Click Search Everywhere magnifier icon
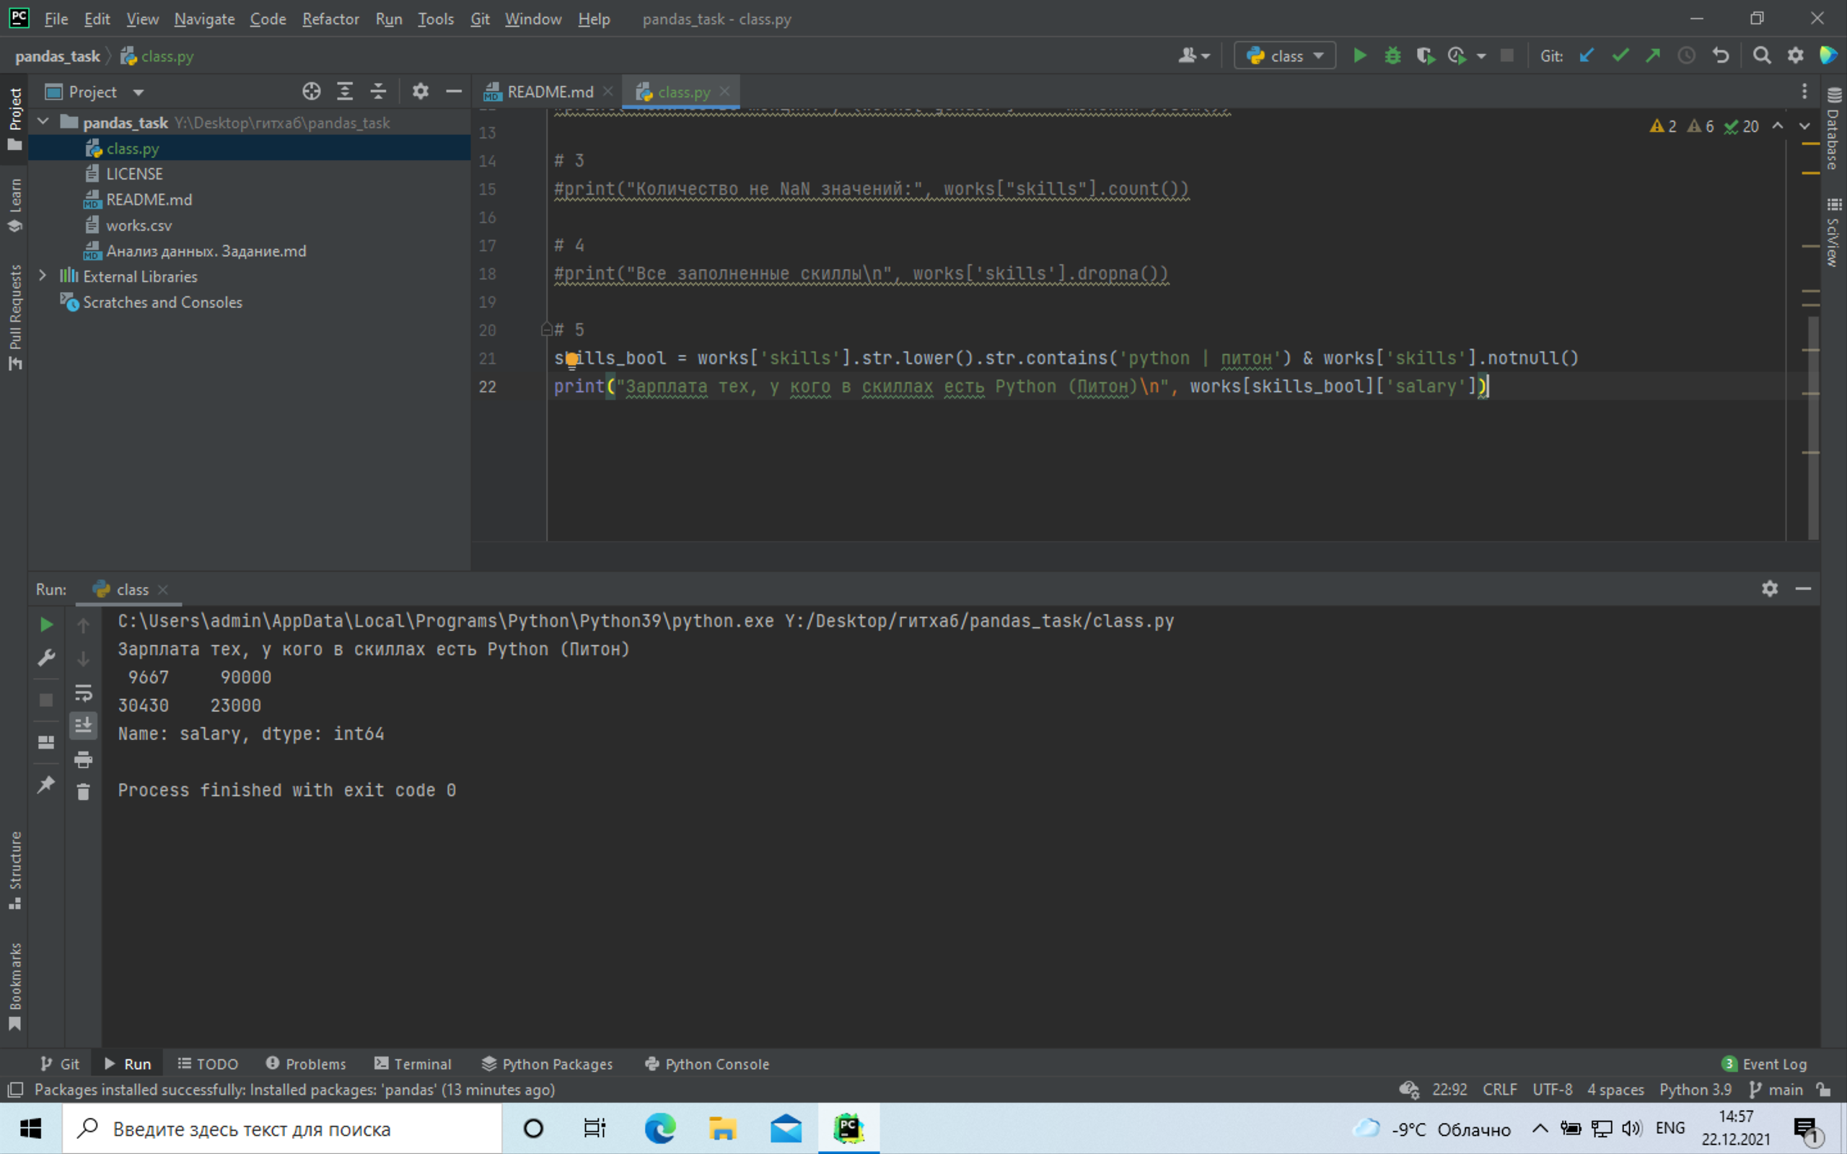This screenshot has height=1154, width=1847. (x=1762, y=56)
